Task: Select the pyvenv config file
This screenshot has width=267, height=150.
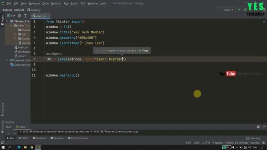Action: tap(24, 43)
